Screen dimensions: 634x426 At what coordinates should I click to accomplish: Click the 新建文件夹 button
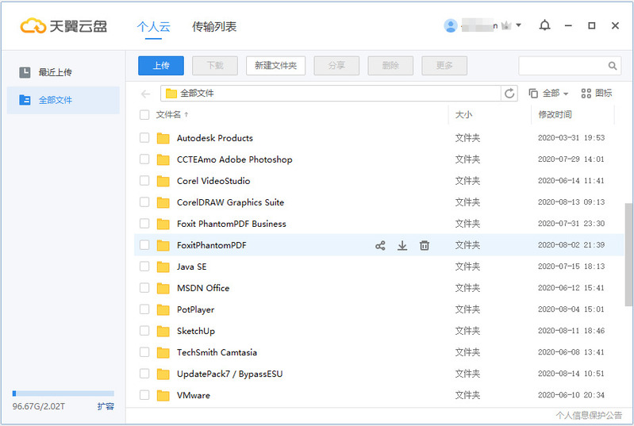pos(275,66)
